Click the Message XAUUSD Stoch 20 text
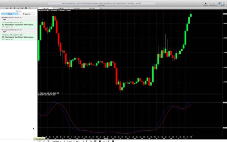This screenshot has height=142, width=227. tap(11, 17)
